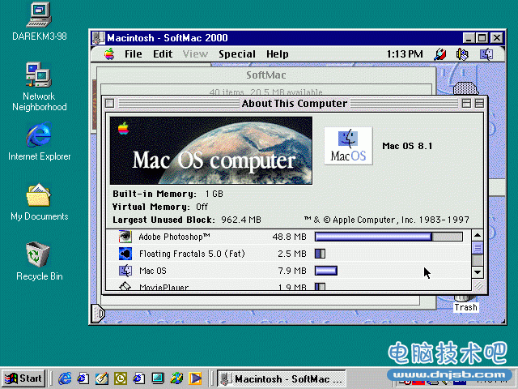
Task: Collapse the About This Computer window with windowshade box
Action: point(480,104)
